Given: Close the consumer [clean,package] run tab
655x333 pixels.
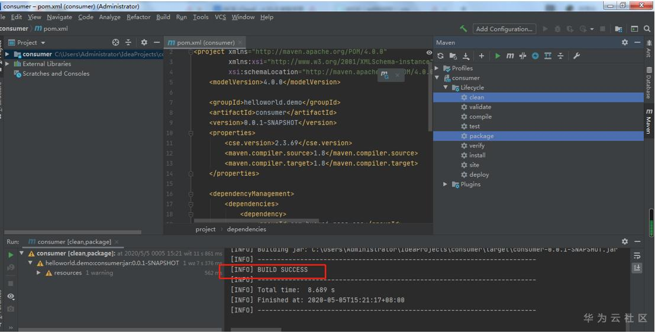Looking at the screenshot, I should (x=117, y=242).
